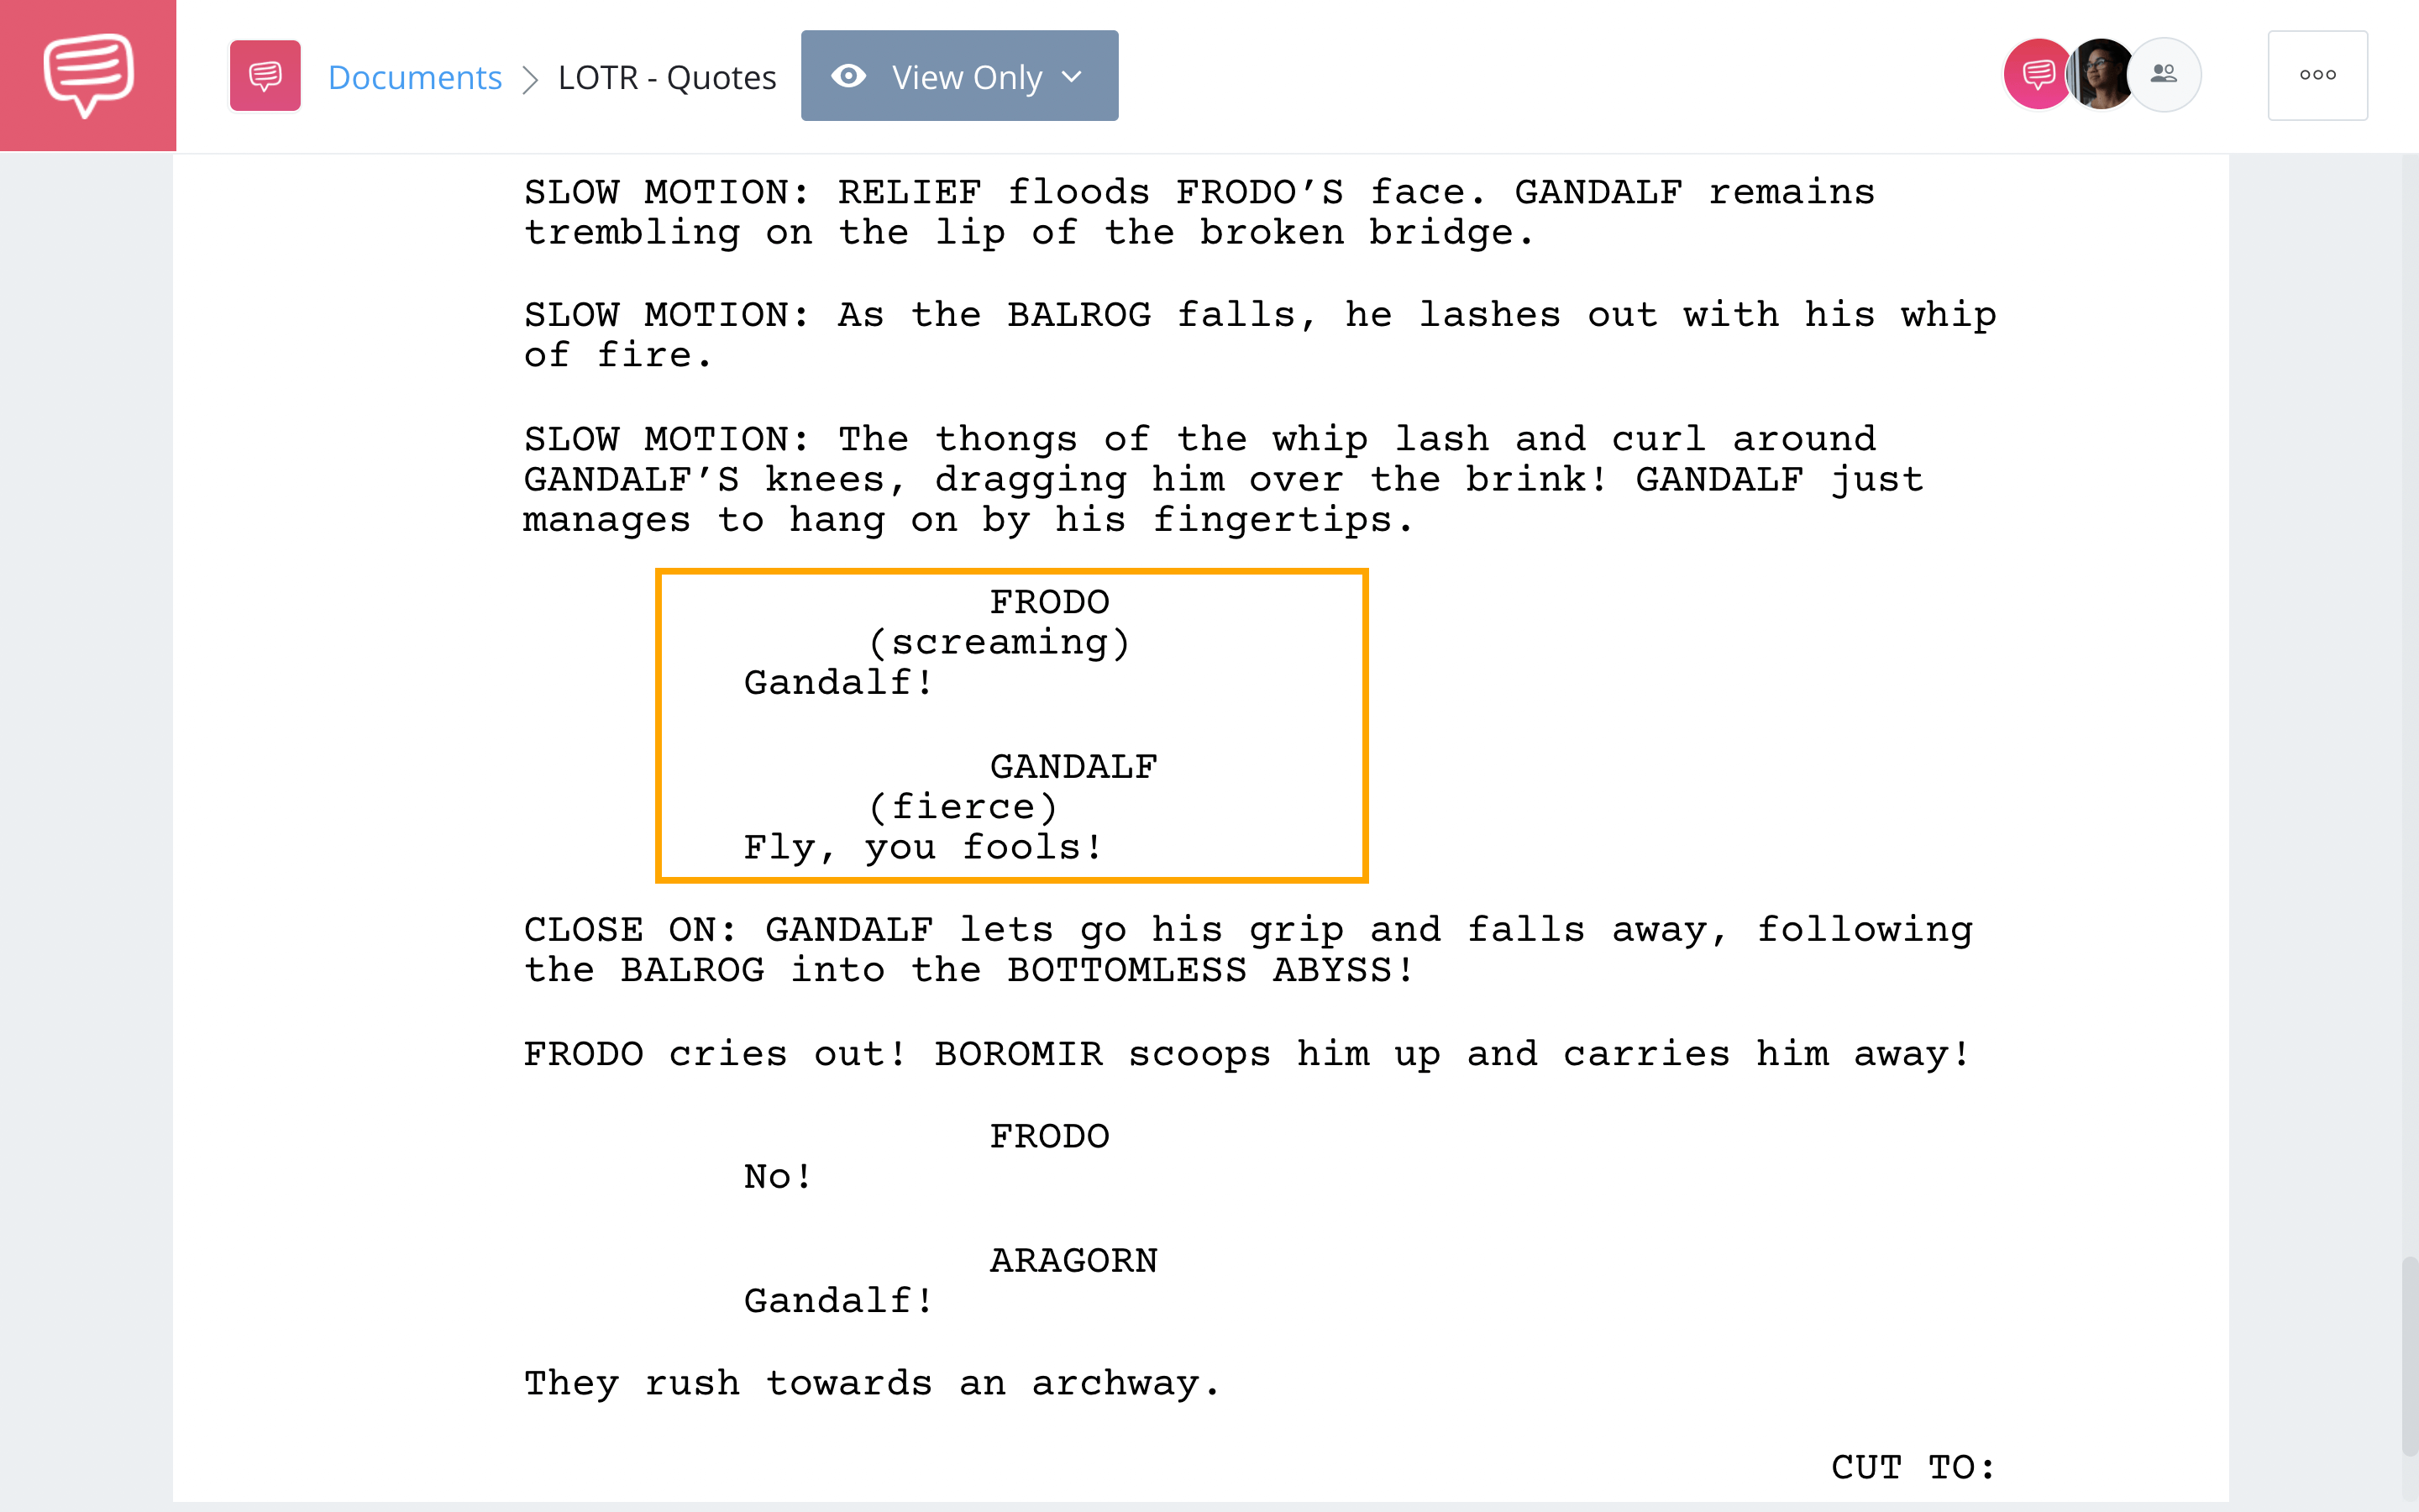Click the message bubble icon left sidebar
Screen dimensions: 2419x1512
(x=87, y=75)
